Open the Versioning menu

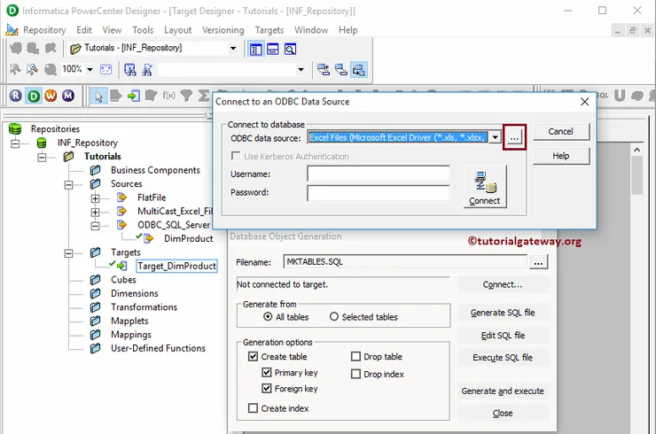point(223,30)
